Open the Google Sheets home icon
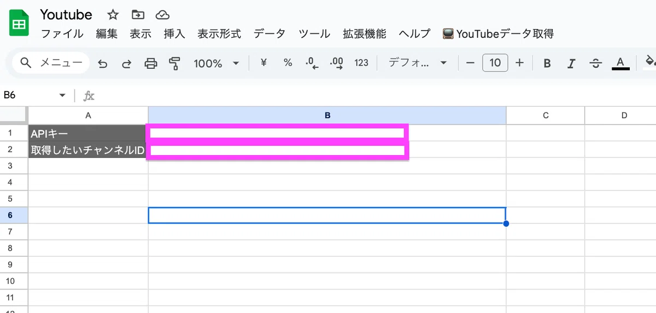This screenshot has width=656, height=313. (x=20, y=23)
